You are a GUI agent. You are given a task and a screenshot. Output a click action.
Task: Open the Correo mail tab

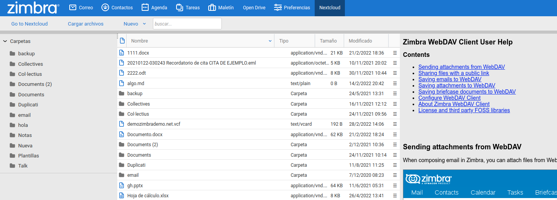pos(81,7)
